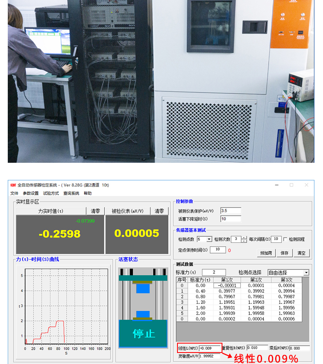Click the 保存 save button

[285, 253]
